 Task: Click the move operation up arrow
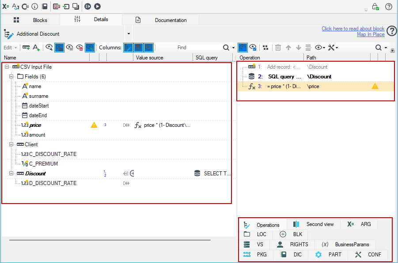(x=288, y=48)
